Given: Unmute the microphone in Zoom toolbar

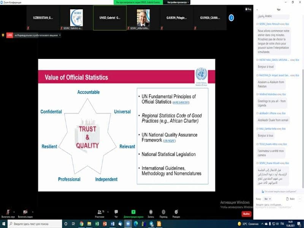Looking at the screenshot, I should coord(8,212).
